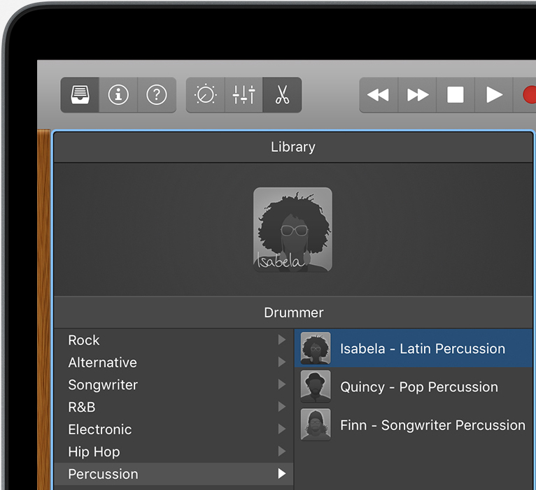Toggle the Library button in the toolbar
This screenshot has height=490, width=536.
(80, 95)
